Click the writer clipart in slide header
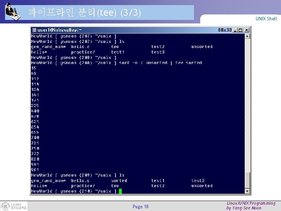Screen dimensions: 281x211 pyautogui.click(x=12, y=12)
